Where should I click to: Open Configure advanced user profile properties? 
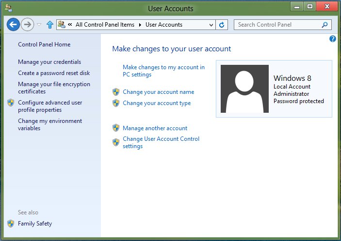coord(50,106)
